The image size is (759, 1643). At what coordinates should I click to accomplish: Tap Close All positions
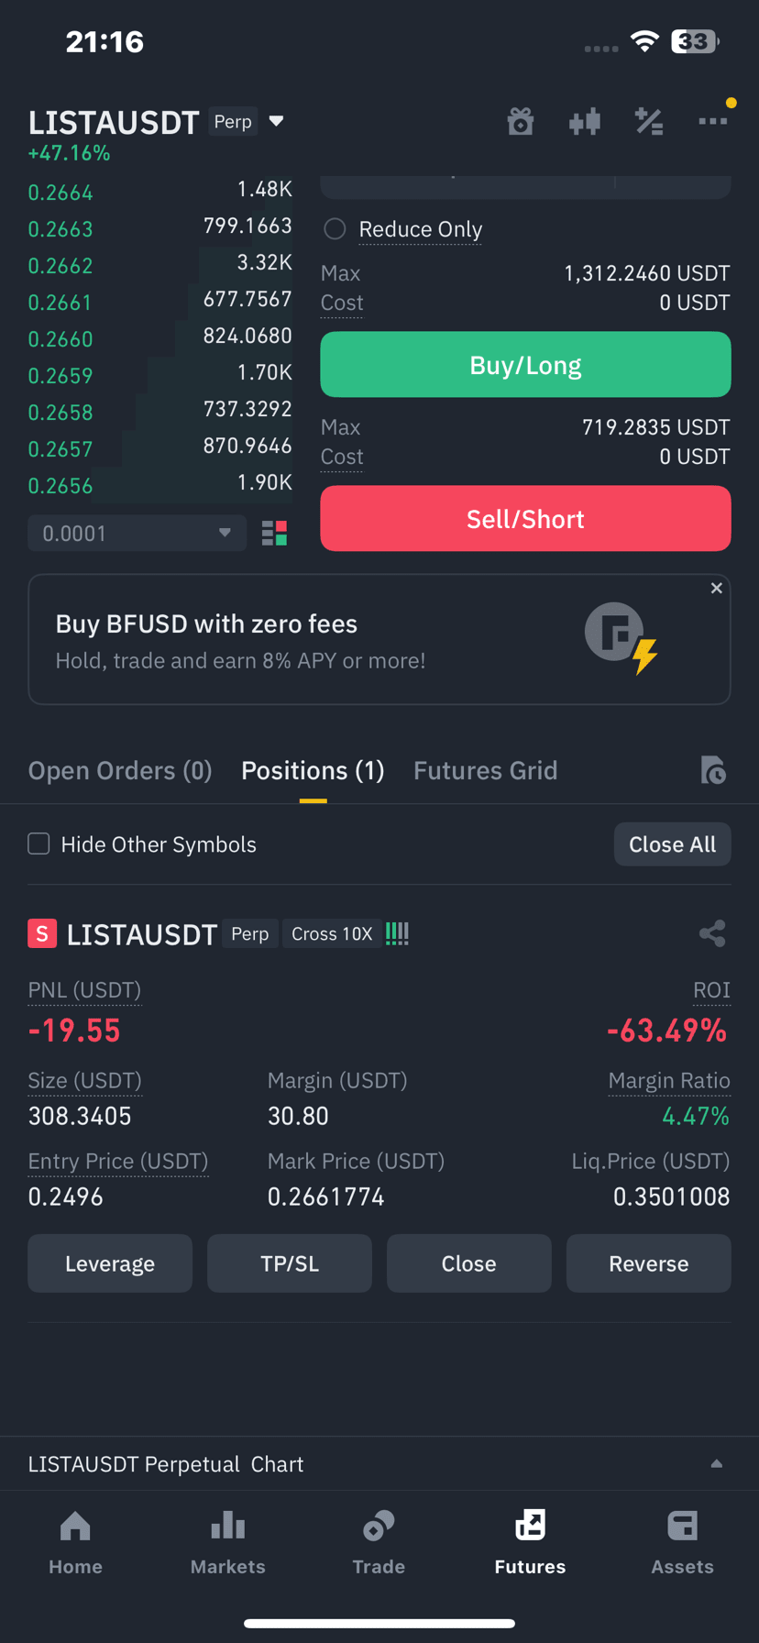672,844
